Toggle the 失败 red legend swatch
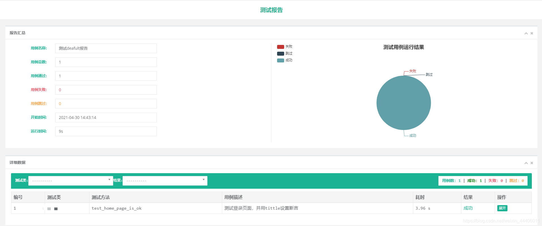Viewport: 542px width, 226px height. coord(280,47)
